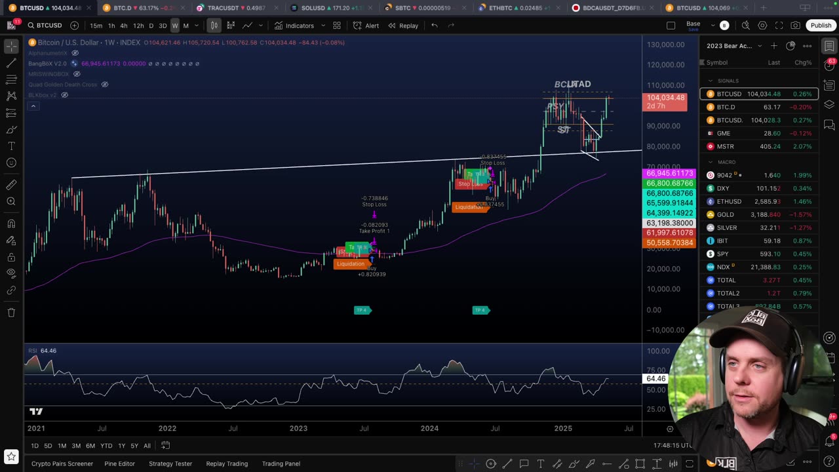
Task: Select the zoom in tool
Action: tap(11, 201)
